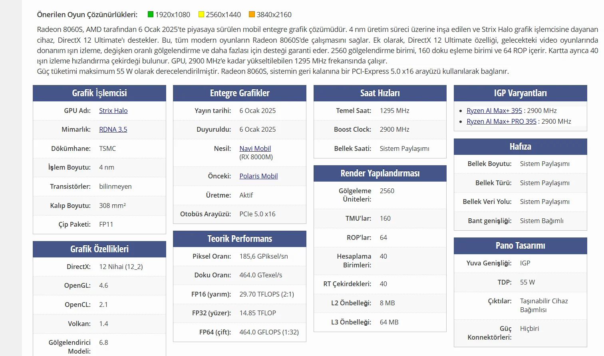Click the 2560x1440 resolution label

(223, 15)
